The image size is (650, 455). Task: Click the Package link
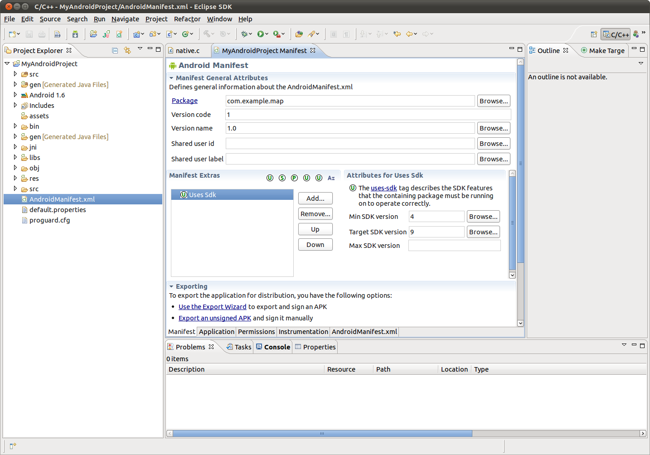pos(184,101)
